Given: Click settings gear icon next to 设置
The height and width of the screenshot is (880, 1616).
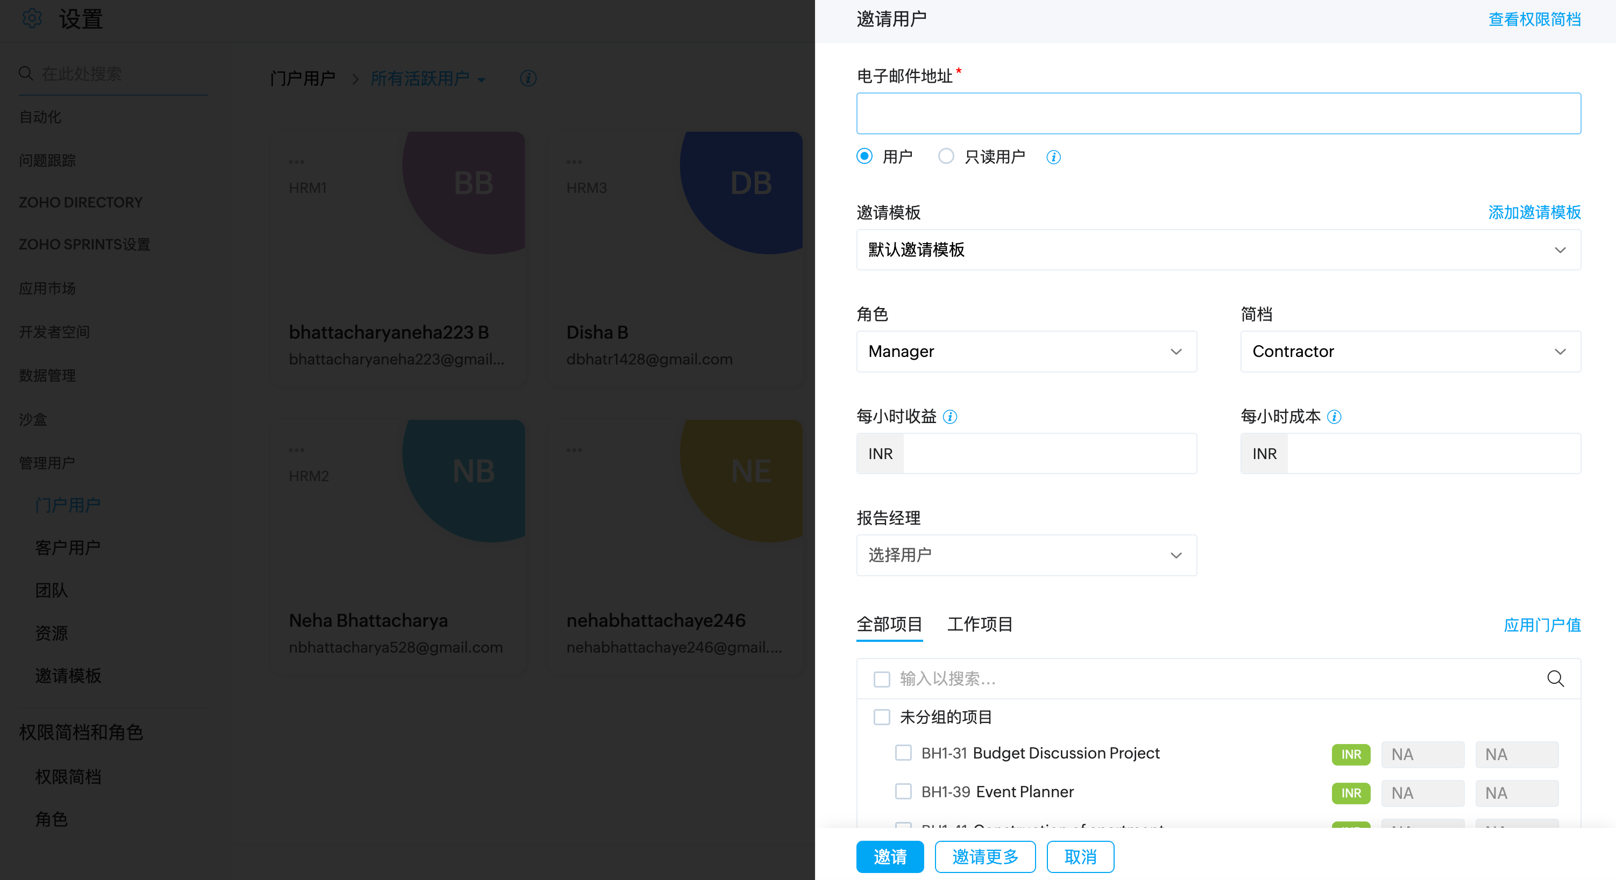Looking at the screenshot, I should 32,18.
